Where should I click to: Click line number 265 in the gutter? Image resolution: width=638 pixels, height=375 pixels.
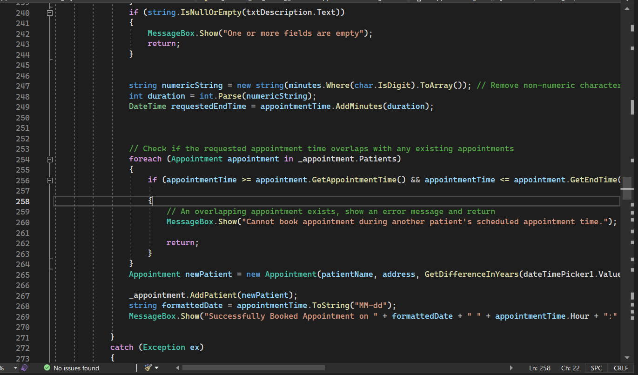23,275
